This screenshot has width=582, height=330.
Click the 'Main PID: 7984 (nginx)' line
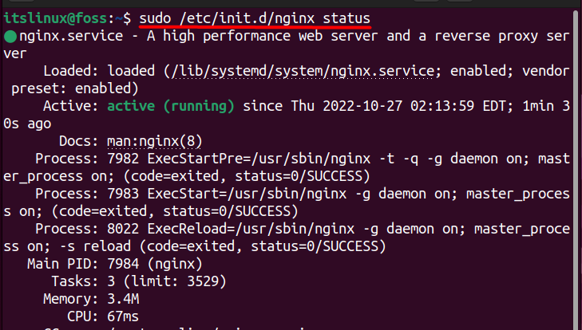(115, 264)
